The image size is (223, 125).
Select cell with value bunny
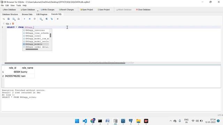(x=28, y=72)
